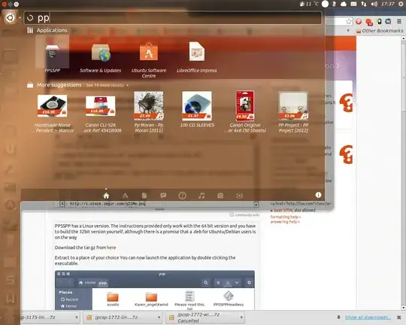
Task: Click the Dash info icon
Action: point(318,195)
